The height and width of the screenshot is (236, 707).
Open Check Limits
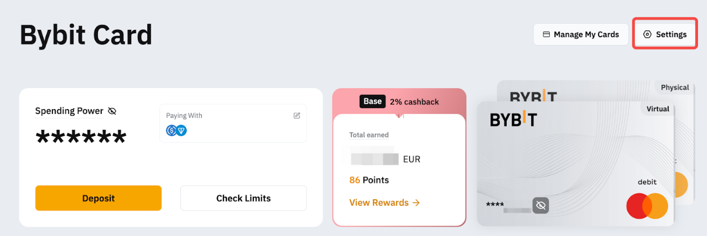(x=243, y=198)
